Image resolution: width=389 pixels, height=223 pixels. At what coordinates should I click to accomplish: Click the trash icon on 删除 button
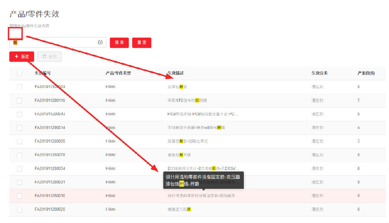(x=44, y=57)
